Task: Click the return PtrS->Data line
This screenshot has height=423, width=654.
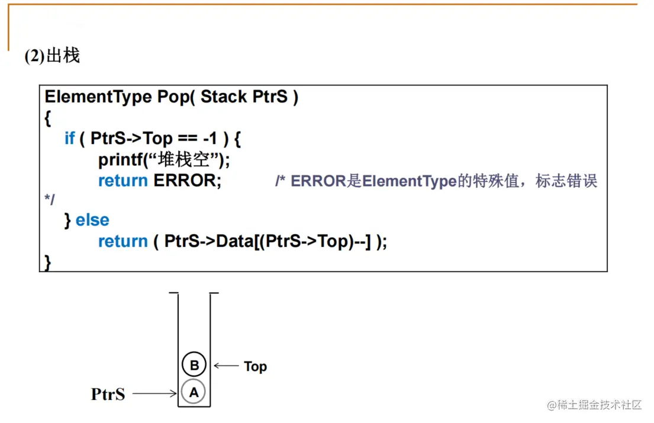Action: [x=242, y=242]
